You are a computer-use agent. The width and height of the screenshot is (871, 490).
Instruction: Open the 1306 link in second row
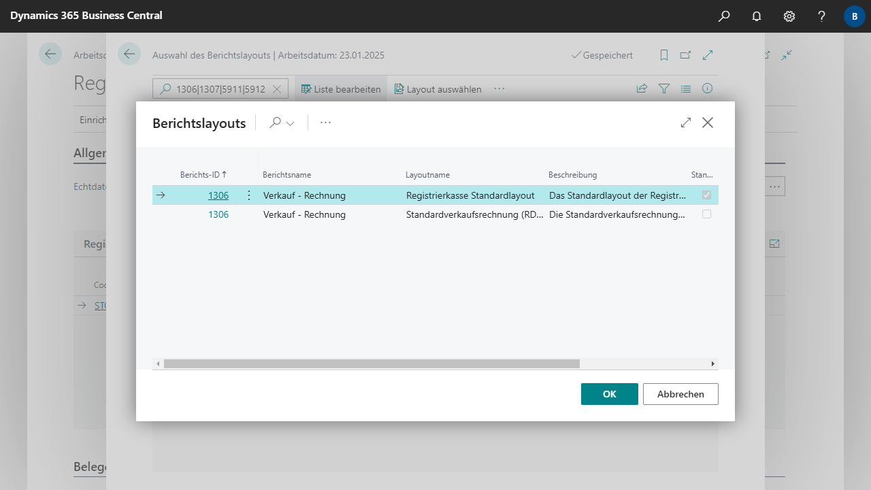(x=218, y=214)
